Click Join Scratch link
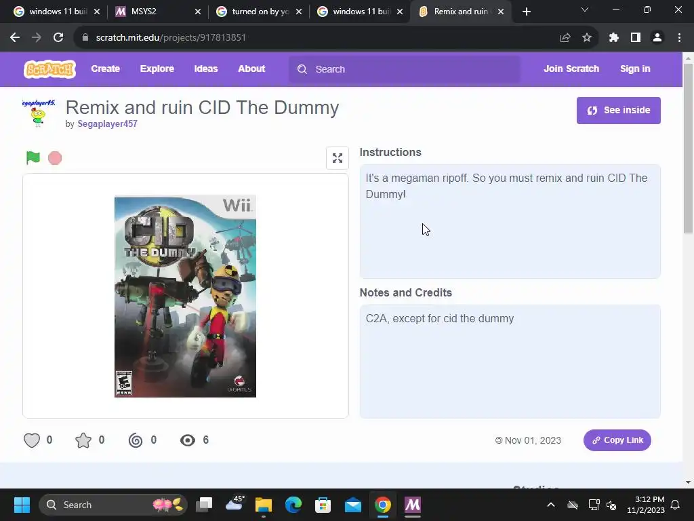 [571, 69]
